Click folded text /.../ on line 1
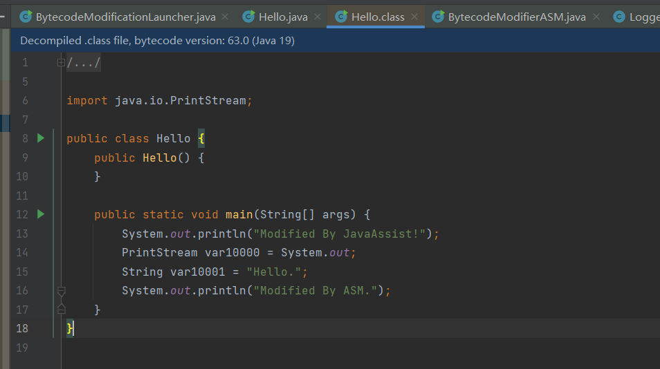Viewport: 660px width, 369px height. (83, 63)
